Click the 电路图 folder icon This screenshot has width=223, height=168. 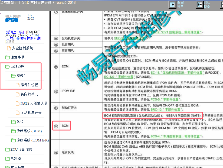click(x=8, y=159)
